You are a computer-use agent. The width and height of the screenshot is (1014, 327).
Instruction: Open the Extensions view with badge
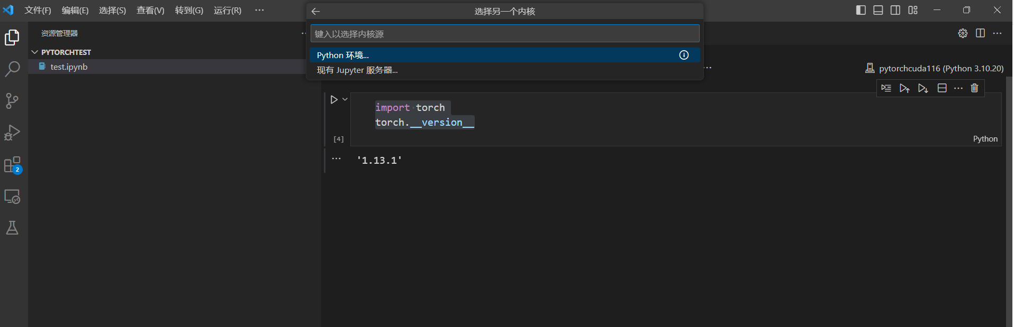pos(12,165)
